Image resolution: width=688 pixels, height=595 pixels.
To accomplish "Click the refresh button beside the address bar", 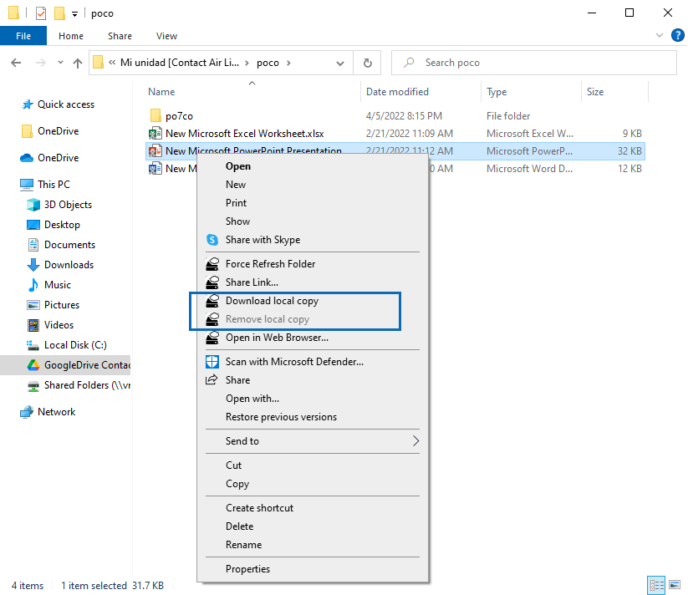I will pyautogui.click(x=367, y=63).
